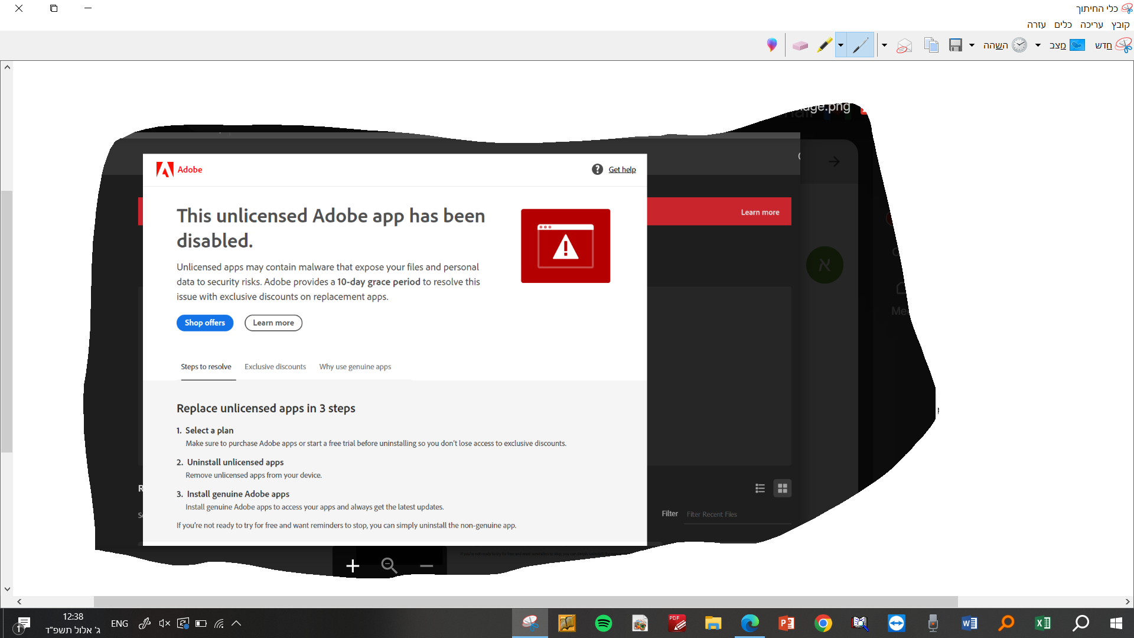Open the Mode (מצב) snip type button
This screenshot has height=638, width=1134.
[1067, 45]
